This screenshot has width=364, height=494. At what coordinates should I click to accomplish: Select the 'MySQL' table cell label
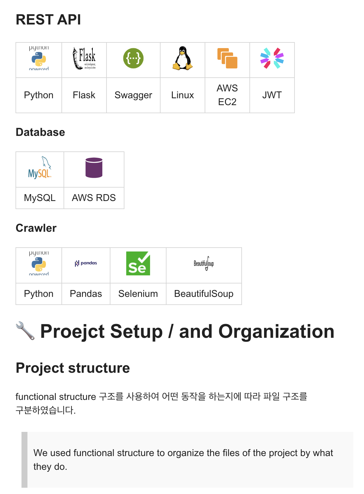point(40,198)
